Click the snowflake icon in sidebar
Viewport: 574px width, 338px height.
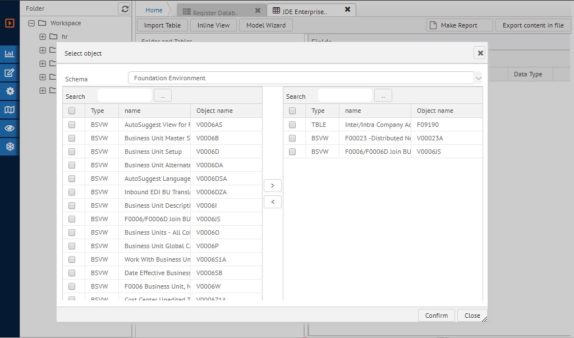[x=10, y=147]
